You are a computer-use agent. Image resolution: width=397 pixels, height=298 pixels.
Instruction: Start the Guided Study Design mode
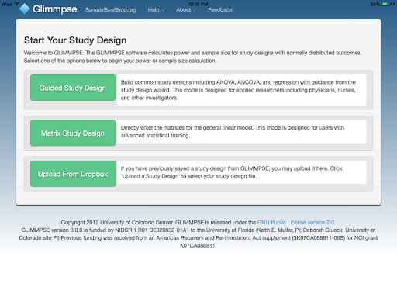(x=73, y=88)
